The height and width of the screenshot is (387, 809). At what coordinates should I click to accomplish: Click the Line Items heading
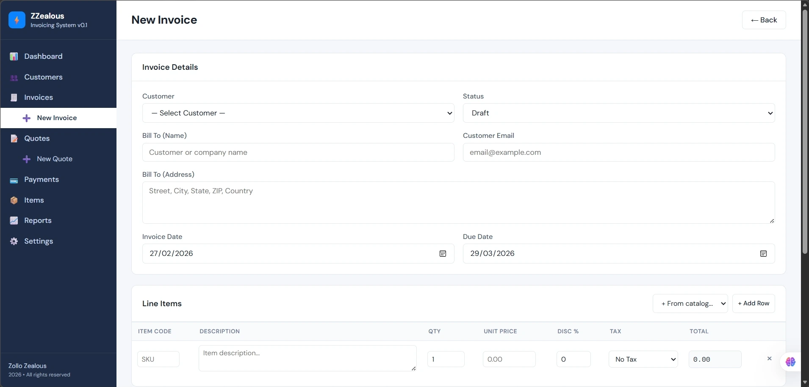click(162, 304)
